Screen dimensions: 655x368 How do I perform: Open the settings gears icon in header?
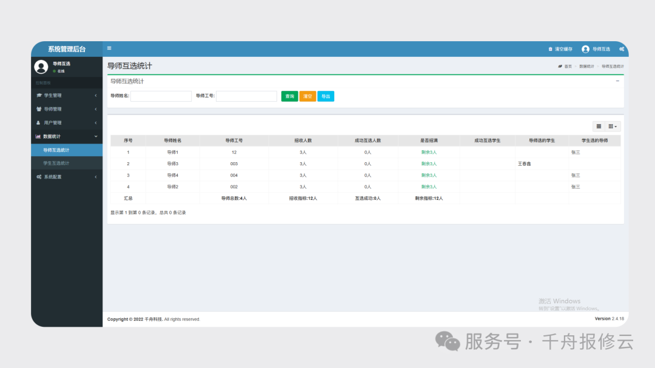[x=622, y=49]
